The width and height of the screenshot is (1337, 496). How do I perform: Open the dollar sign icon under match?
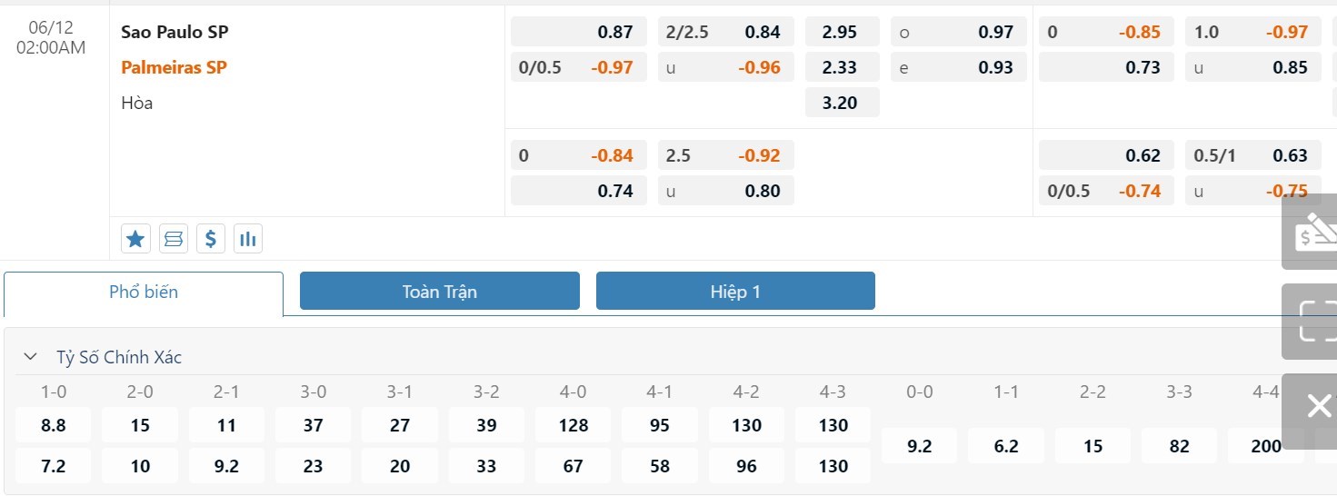click(210, 239)
